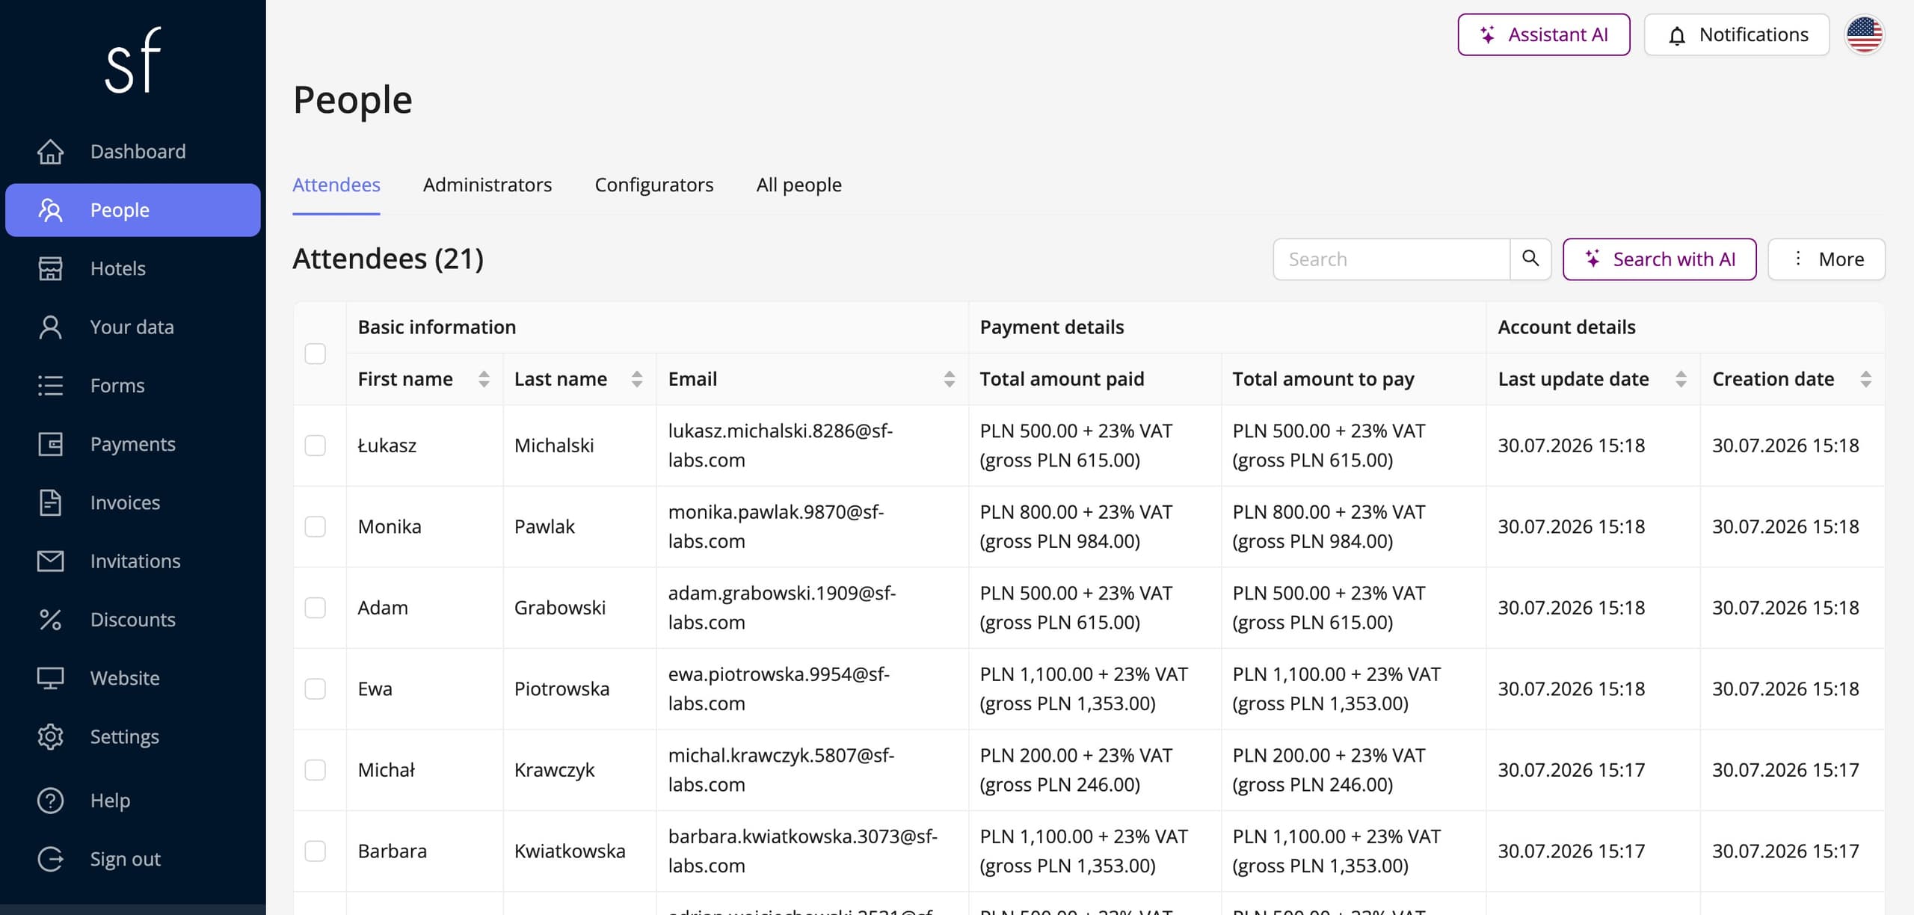Screen dimensions: 1914x915
Task: Click the Website monitor icon
Action: coord(50,678)
